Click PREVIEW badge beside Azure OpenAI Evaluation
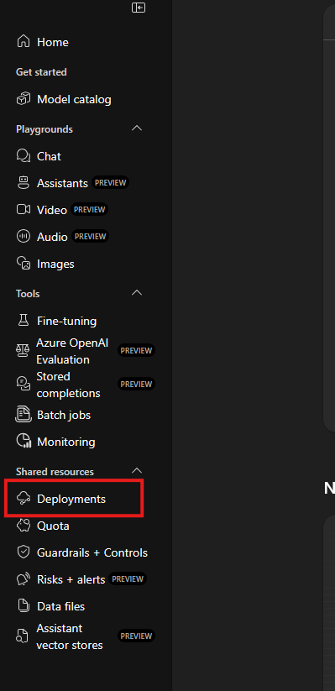Image resolution: width=335 pixels, height=691 pixels. (136, 350)
